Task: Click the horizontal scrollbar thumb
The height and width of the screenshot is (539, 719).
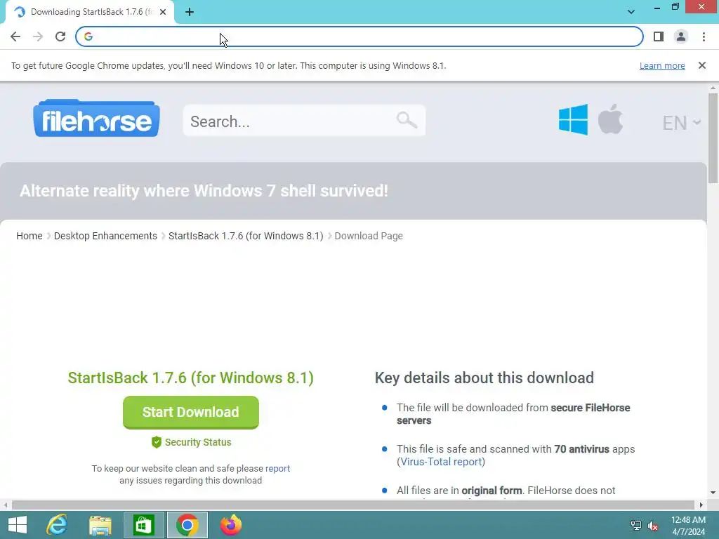Action: click(352, 505)
